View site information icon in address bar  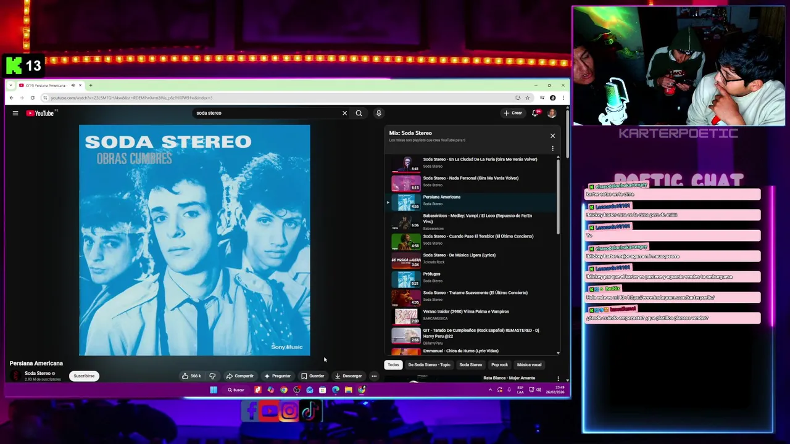[44, 97]
